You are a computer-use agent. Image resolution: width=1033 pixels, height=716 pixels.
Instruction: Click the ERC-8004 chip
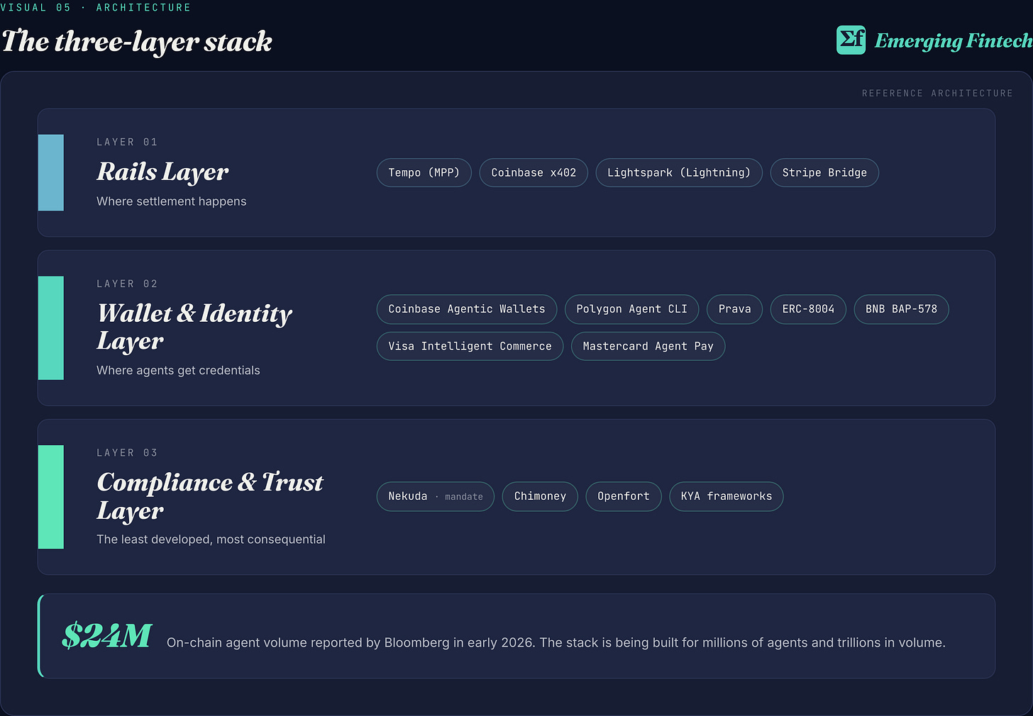tap(808, 309)
